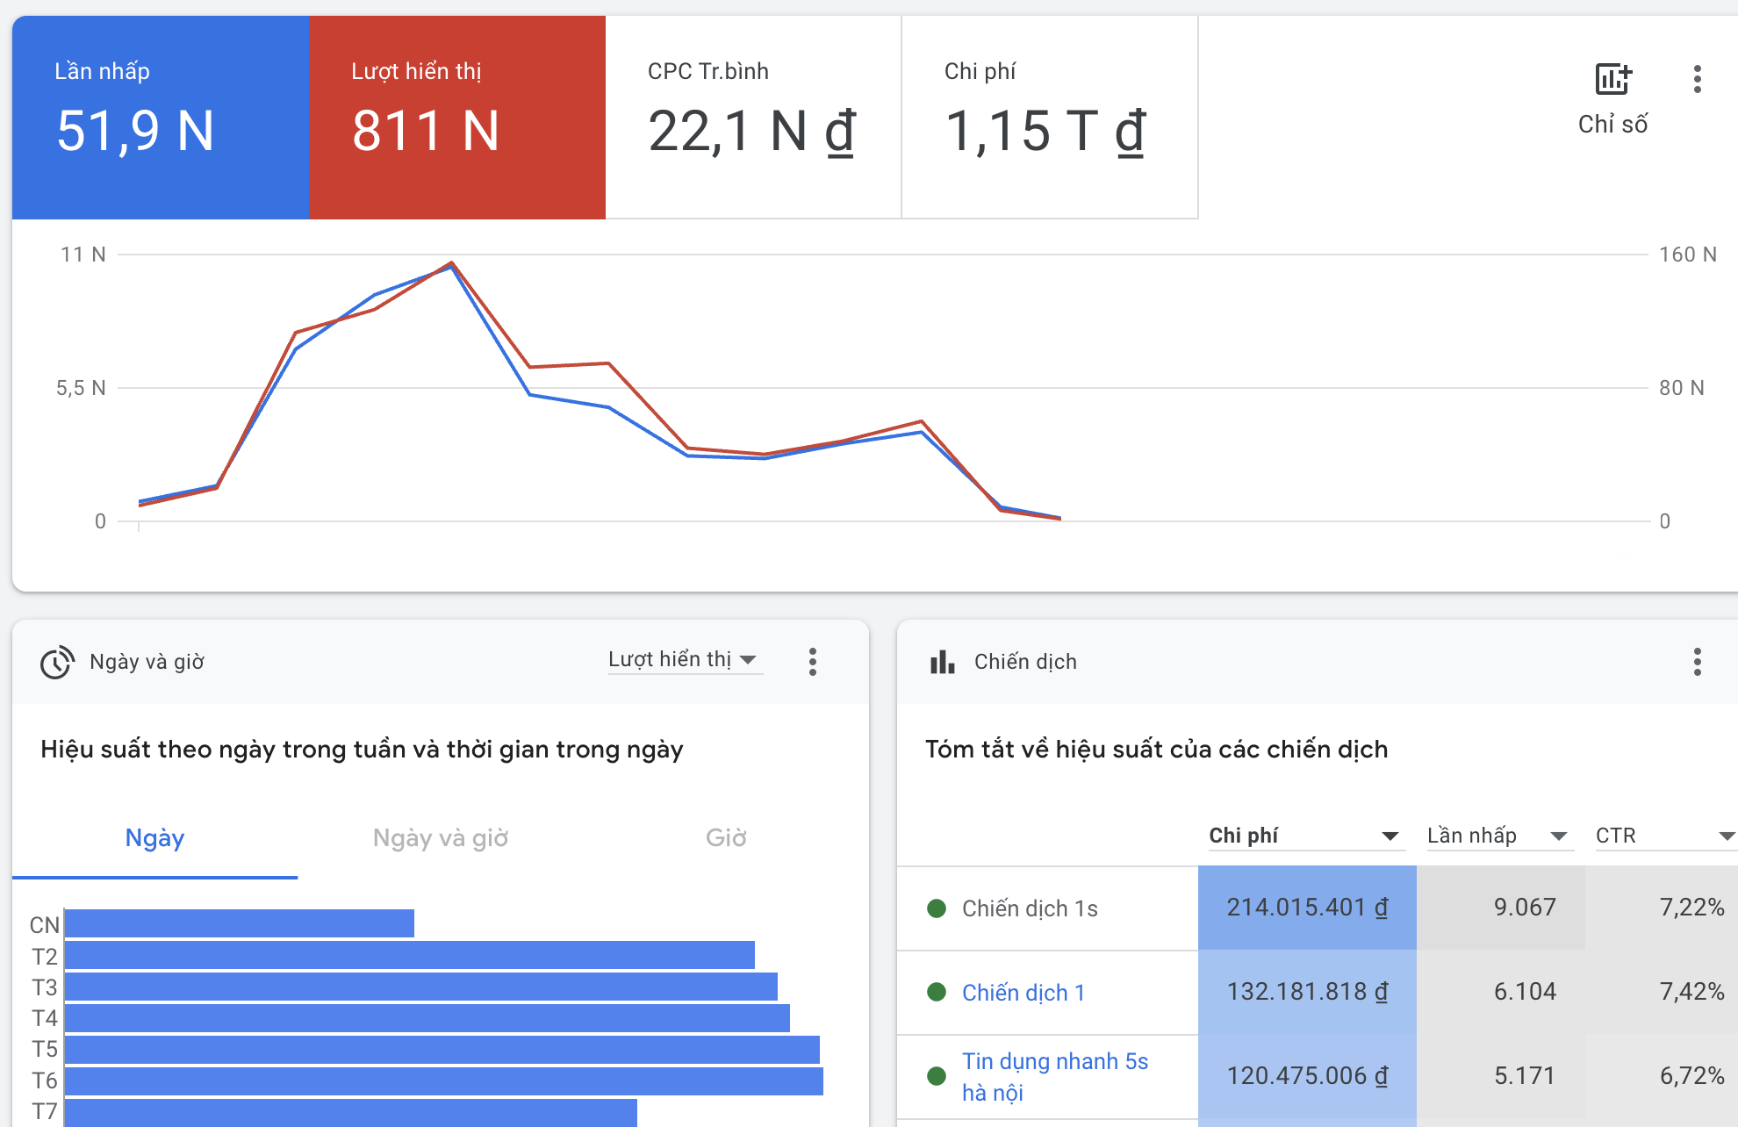Select the Chi phí metric tile
The width and height of the screenshot is (1738, 1127).
[1049, 117]
